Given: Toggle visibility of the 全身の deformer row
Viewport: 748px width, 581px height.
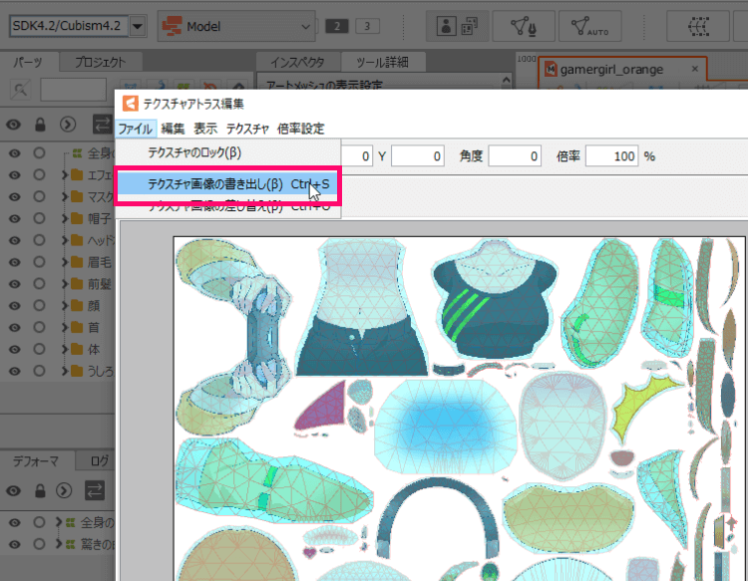Looking at the screenshot, I should pos(14,523).
